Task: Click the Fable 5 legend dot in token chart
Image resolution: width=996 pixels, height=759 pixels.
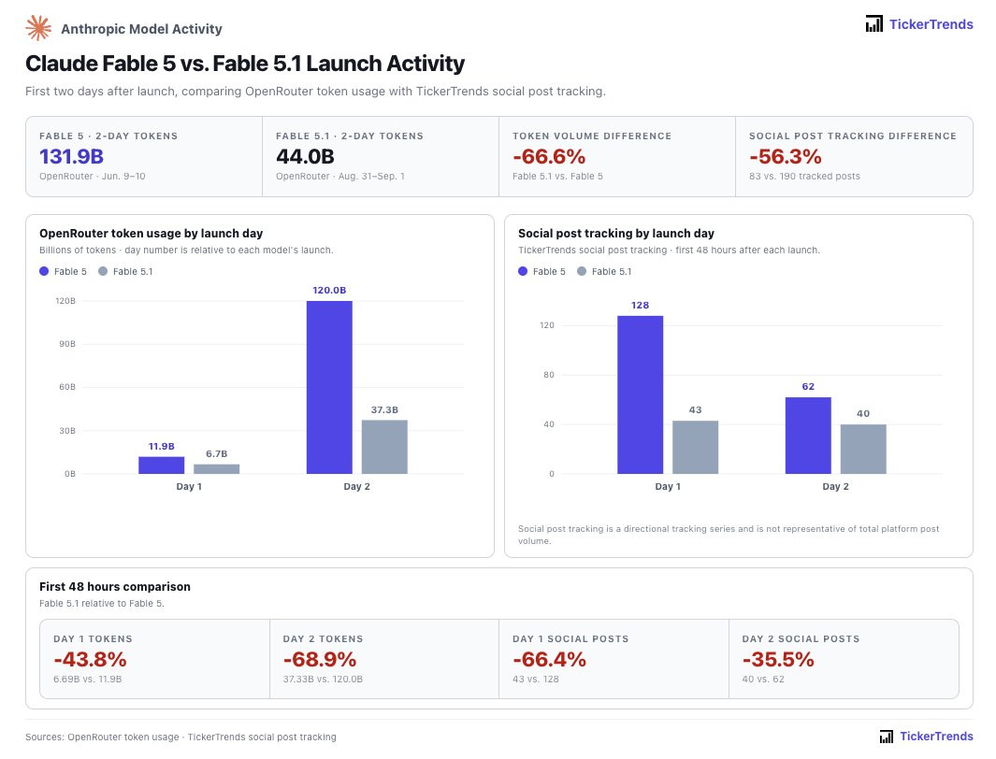Action: (x=44, y=271)
